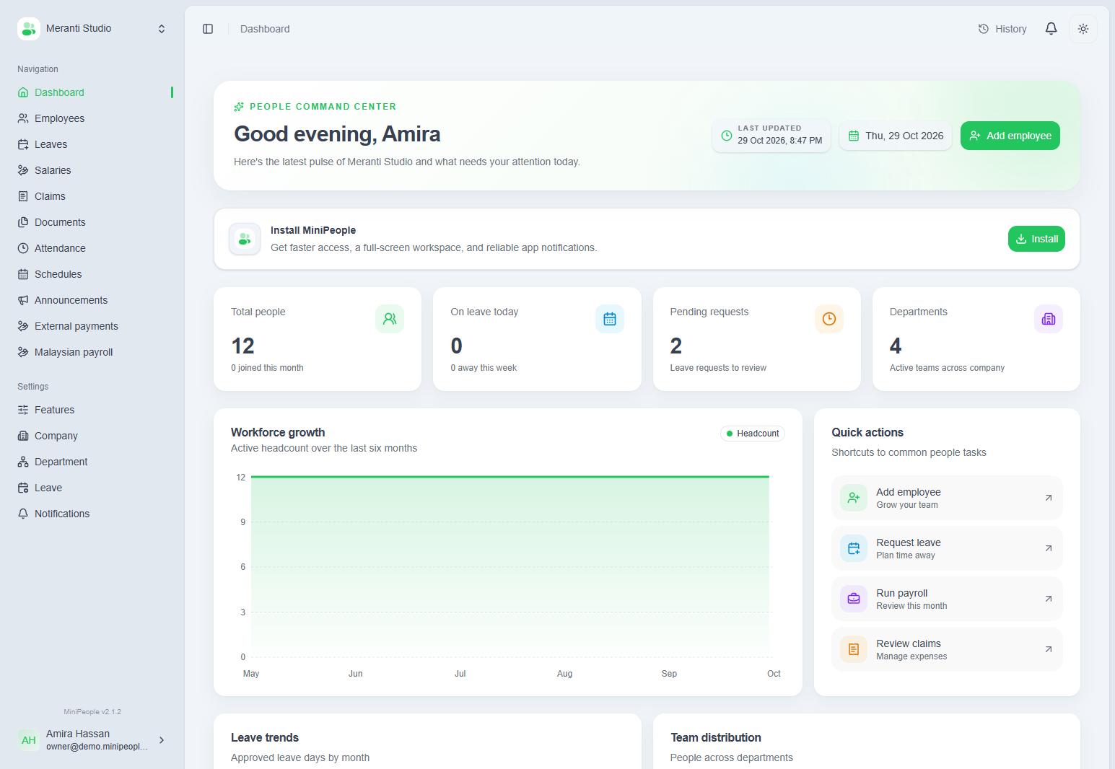Viewport: 1115px width, 769px height.
Task: Go to Dashboard in navigation
Action: [x=92, y=92]
